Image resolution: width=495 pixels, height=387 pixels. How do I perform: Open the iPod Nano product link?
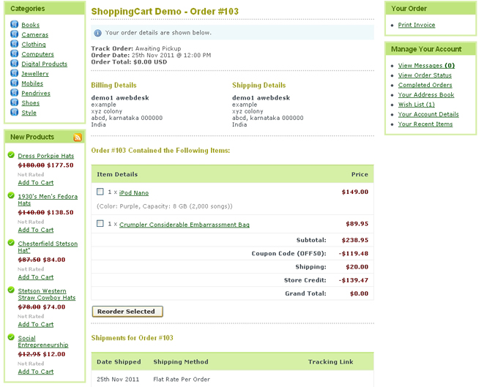click(134, 193)
